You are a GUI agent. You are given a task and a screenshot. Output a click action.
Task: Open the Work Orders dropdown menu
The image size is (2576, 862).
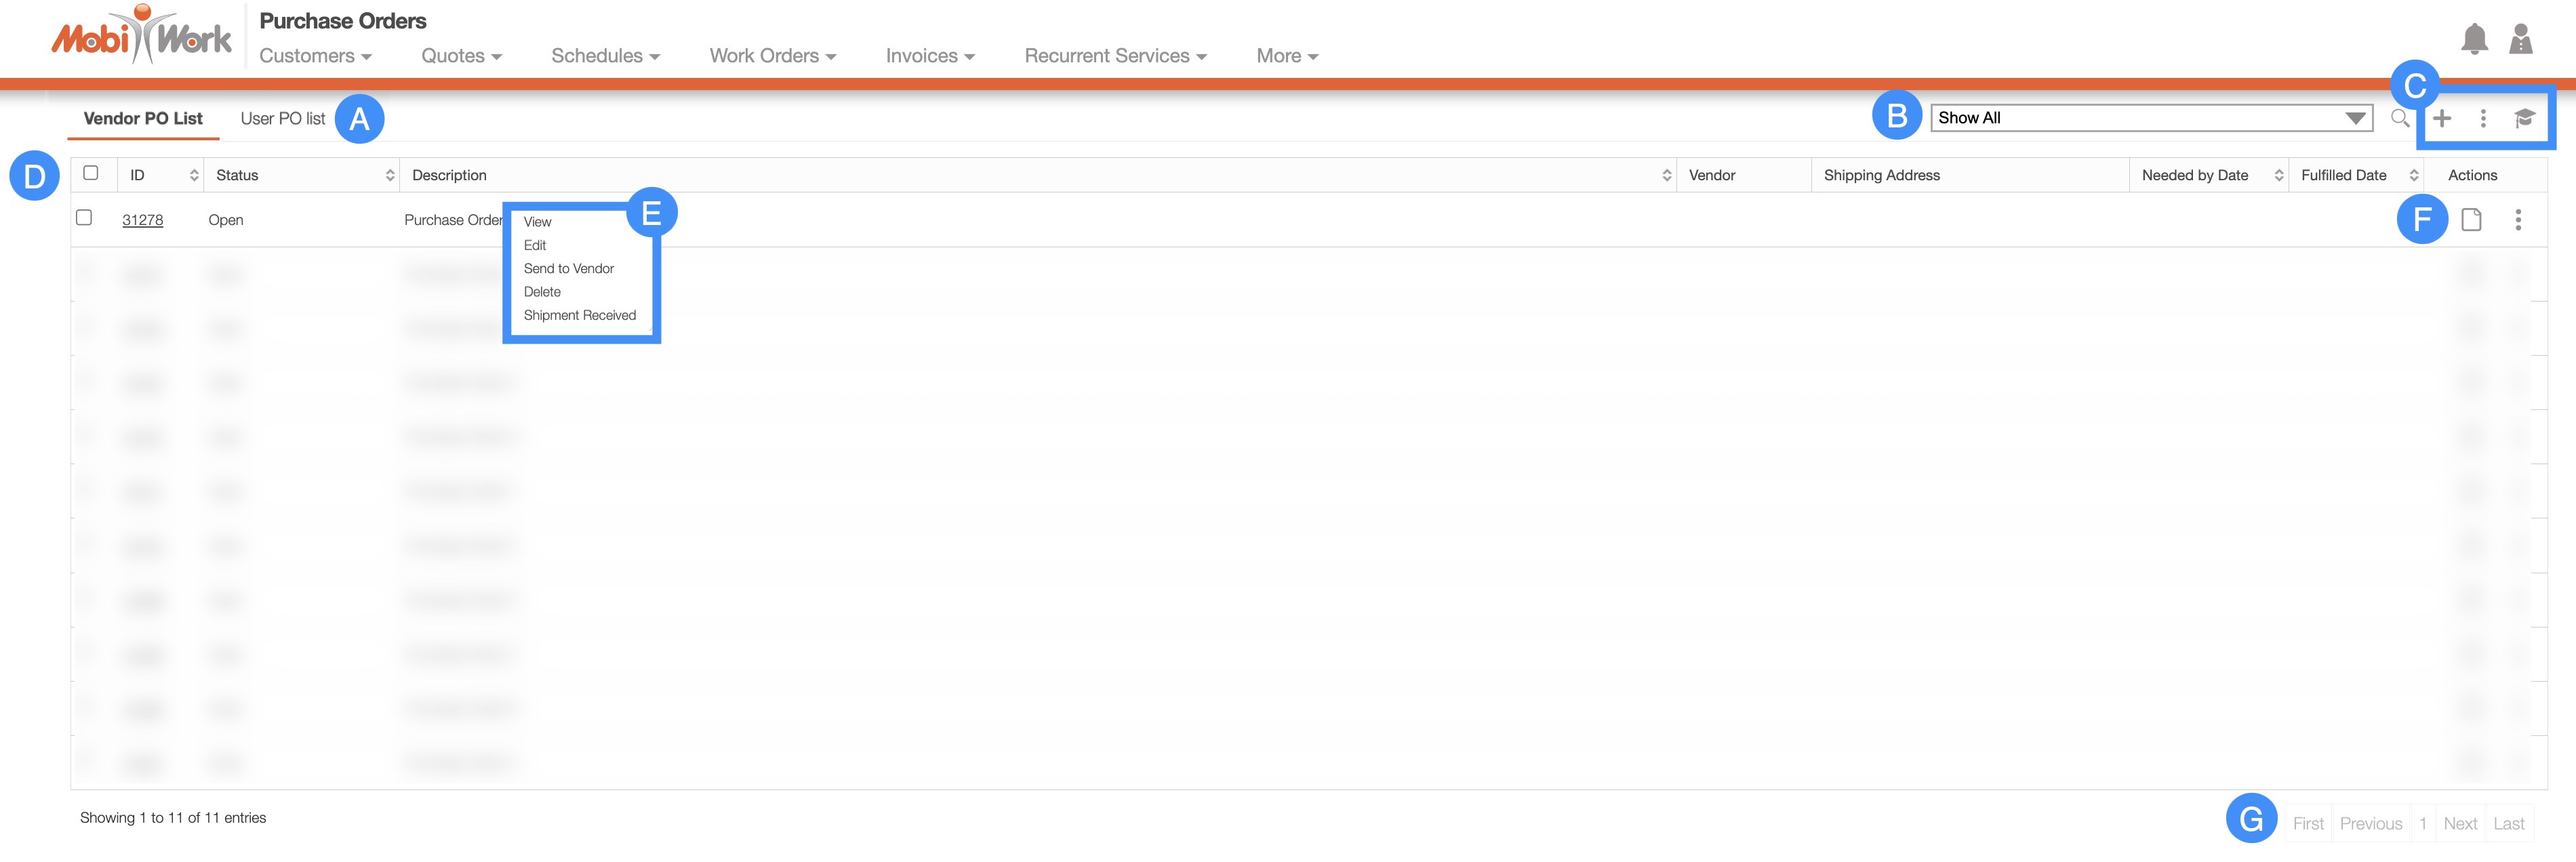pyautogui.click(x=772, y=56)
